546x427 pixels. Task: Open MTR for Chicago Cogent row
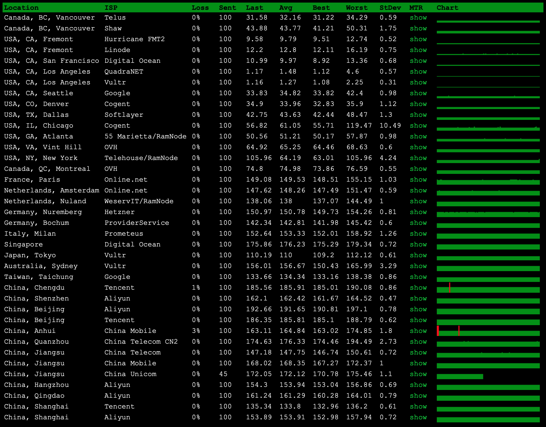[418, 126]
